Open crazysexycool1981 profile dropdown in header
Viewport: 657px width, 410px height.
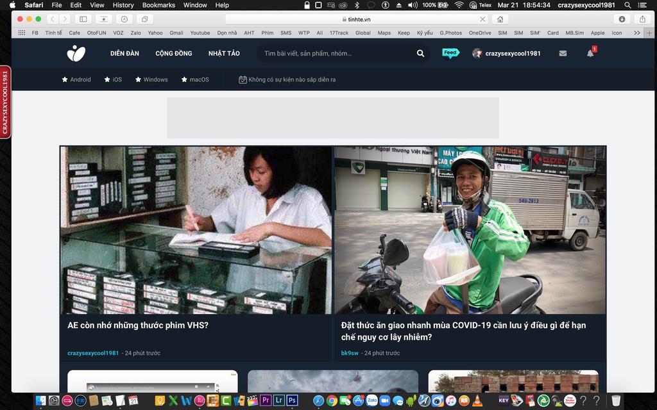pos(507,54)
